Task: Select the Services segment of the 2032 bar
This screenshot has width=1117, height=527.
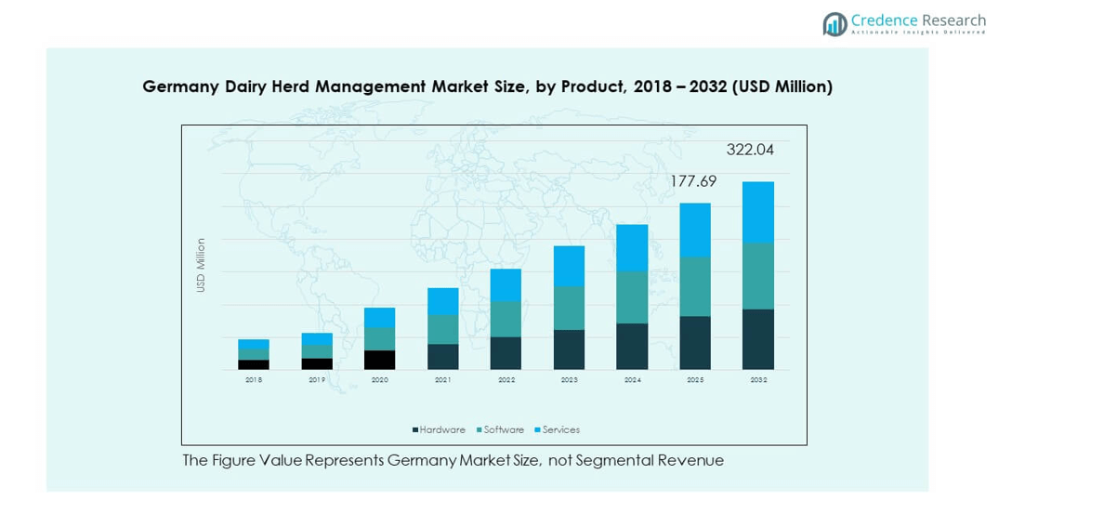Action: 758,212
